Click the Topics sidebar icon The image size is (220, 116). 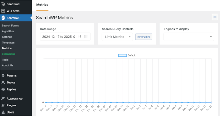click(3, 82)
